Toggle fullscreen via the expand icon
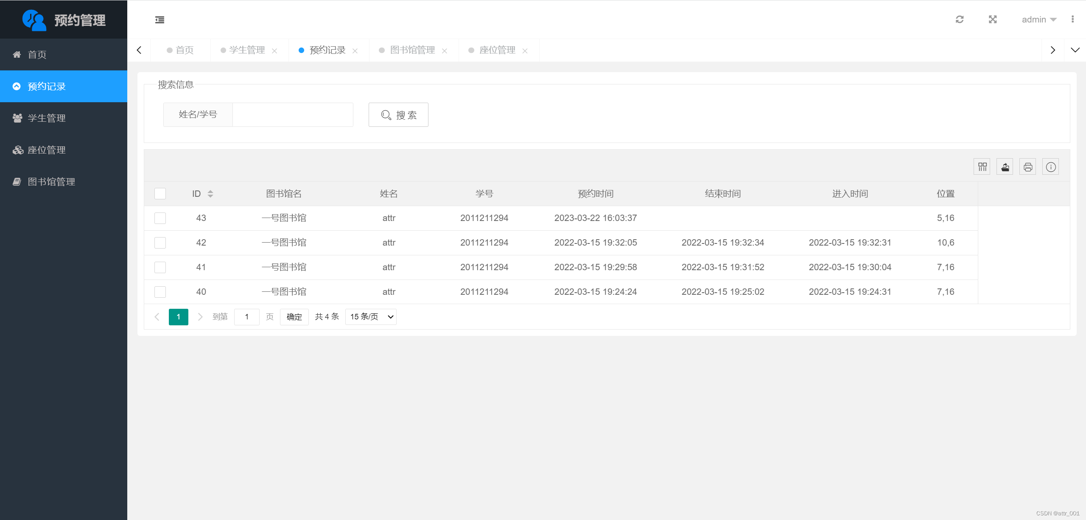1086x520 pixels. 993,20
